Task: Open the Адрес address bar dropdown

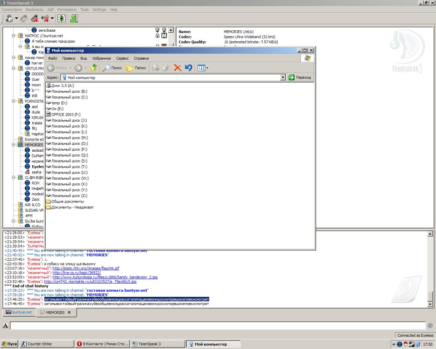Action: [x=283, y=77]
